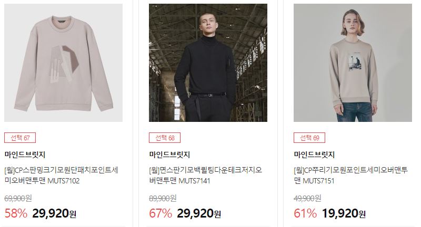Viewport: 421px width, 227px height.
Task: Click the struck-through 89,900원 original price
Action: tap(163, 199)
